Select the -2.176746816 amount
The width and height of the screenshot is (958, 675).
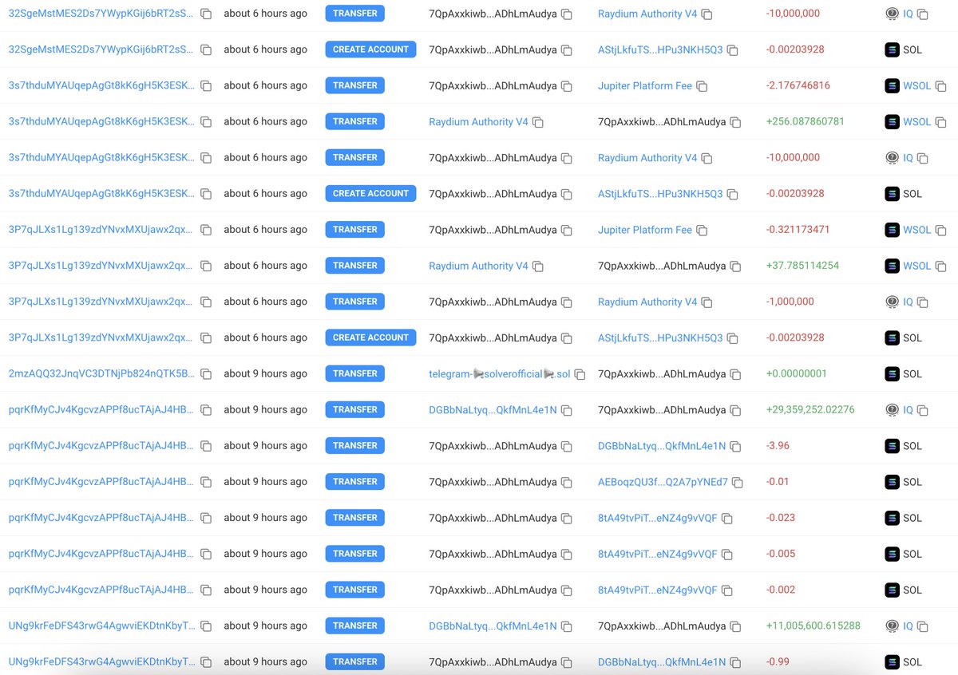pyautogui.click(x=798, y=85)
